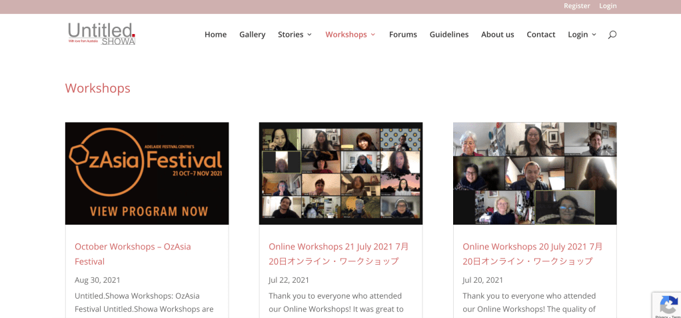Click the search magnifier icon in navigation
The width and height of the screenshot is (681, 318).
pos(612,35)
